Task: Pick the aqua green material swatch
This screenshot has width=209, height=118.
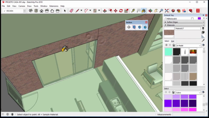Action: click(169, 52)
